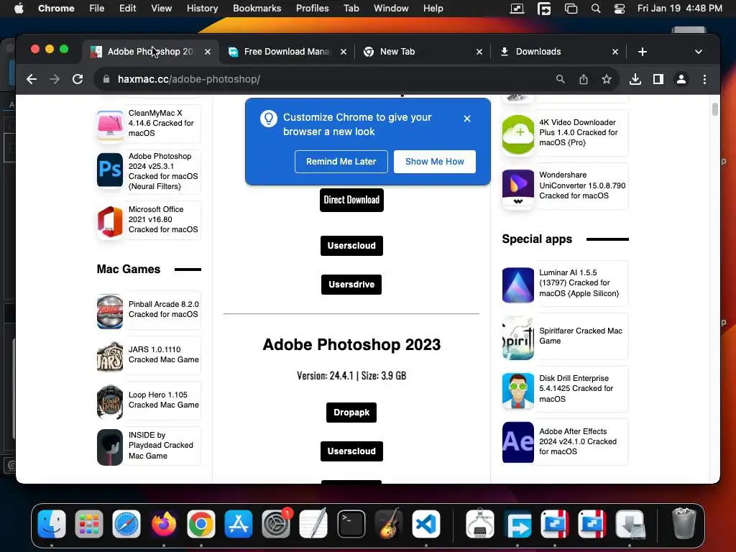Open Pinball Arcade 8.2.0 link
The image size is (736, 552).
pyautogui.click(x=163, y=309)
